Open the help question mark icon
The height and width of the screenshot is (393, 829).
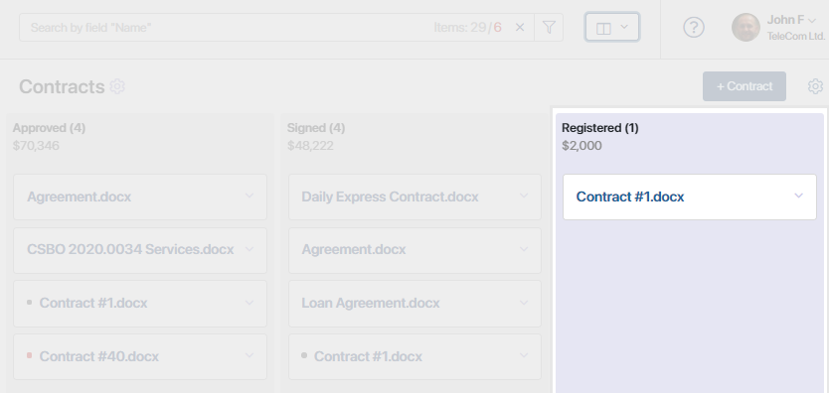click(x=694, y=27)
